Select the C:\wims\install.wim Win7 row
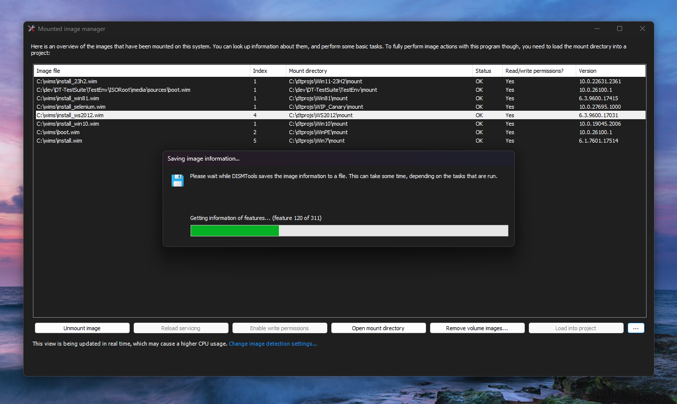Image resolution: width=677 pixels, height=404 pixels. pyautogui.click(x=340, y=141)
